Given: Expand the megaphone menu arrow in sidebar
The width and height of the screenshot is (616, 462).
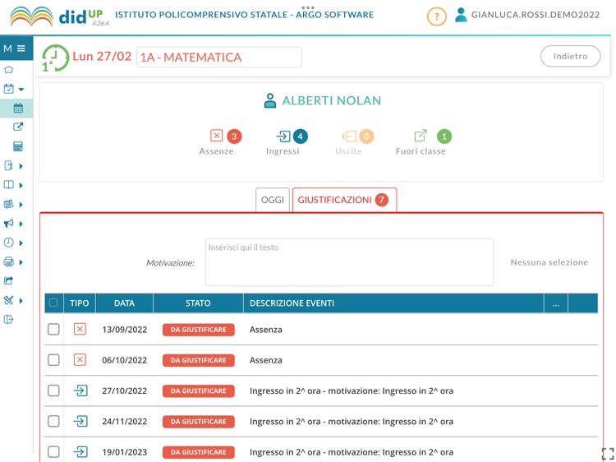Looking at the screenshot, I should click(21, 224).
